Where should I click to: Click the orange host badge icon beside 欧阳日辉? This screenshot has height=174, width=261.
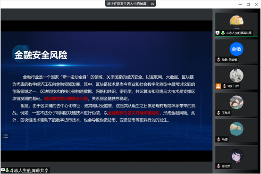click(x=218, y=86)
